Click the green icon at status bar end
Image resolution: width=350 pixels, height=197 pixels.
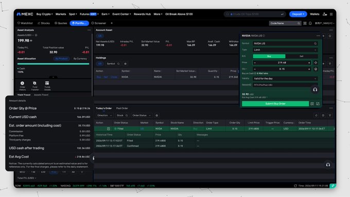[x=333, y=186]
